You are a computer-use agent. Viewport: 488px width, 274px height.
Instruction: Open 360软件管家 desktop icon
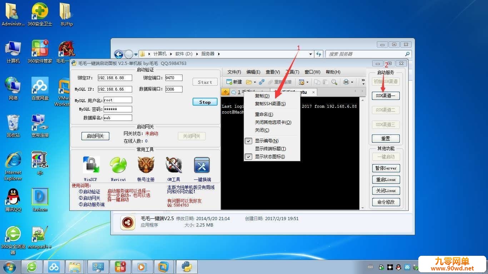pyautogui.click(x=40, y=52)
